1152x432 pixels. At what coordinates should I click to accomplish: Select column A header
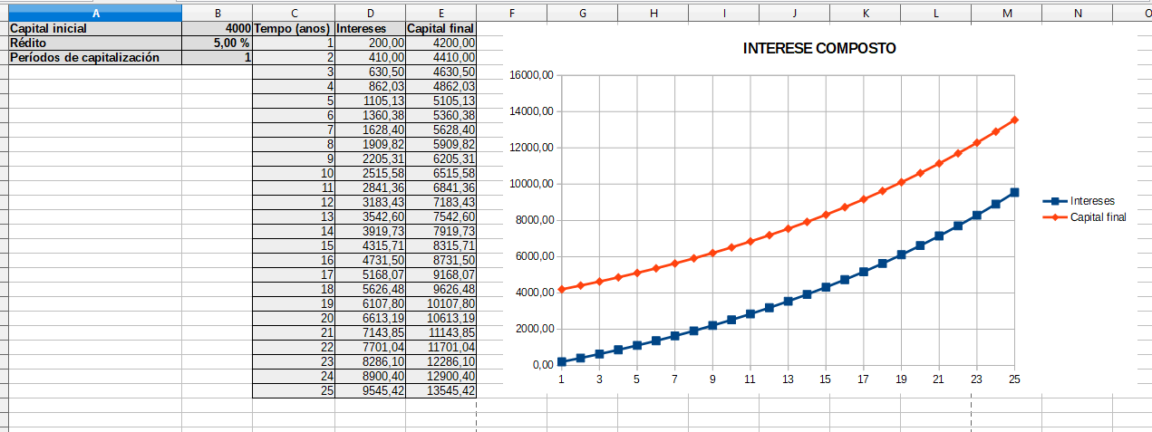[95, 14]
